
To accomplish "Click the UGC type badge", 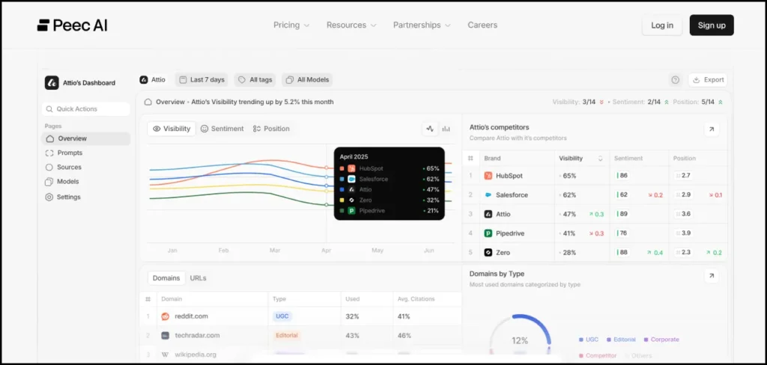I will click(282, 316).
